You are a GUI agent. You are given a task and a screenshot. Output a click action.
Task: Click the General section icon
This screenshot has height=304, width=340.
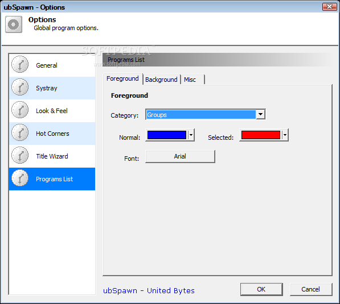tap(20, 64)
